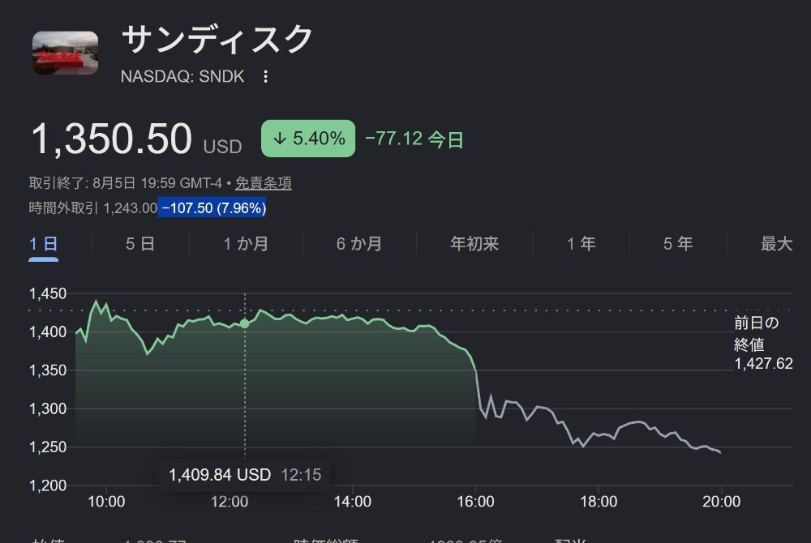
Task: Switch chart to 年初来 view
Action: click(474, 244)
